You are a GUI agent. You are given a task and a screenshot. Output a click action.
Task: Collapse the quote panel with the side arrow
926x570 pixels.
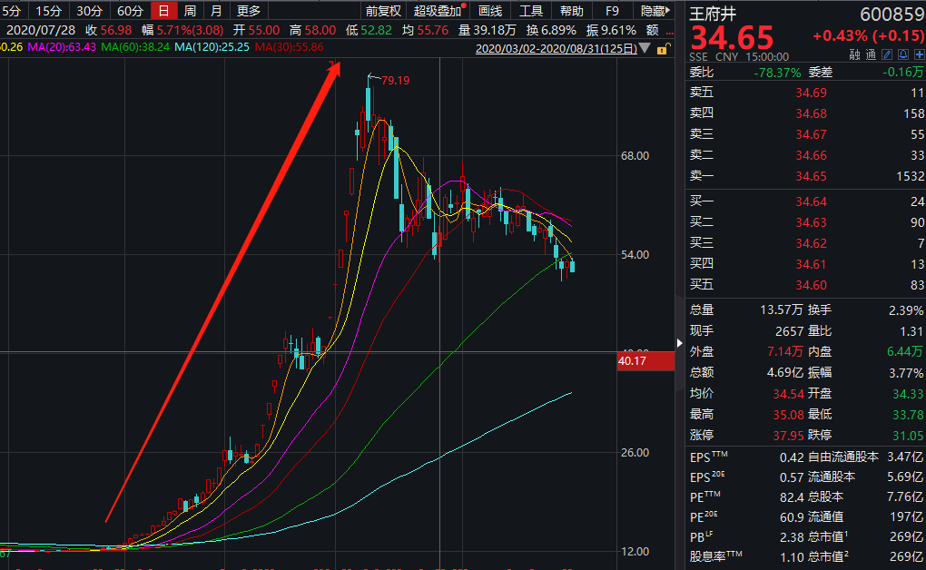tap(680, 343)
